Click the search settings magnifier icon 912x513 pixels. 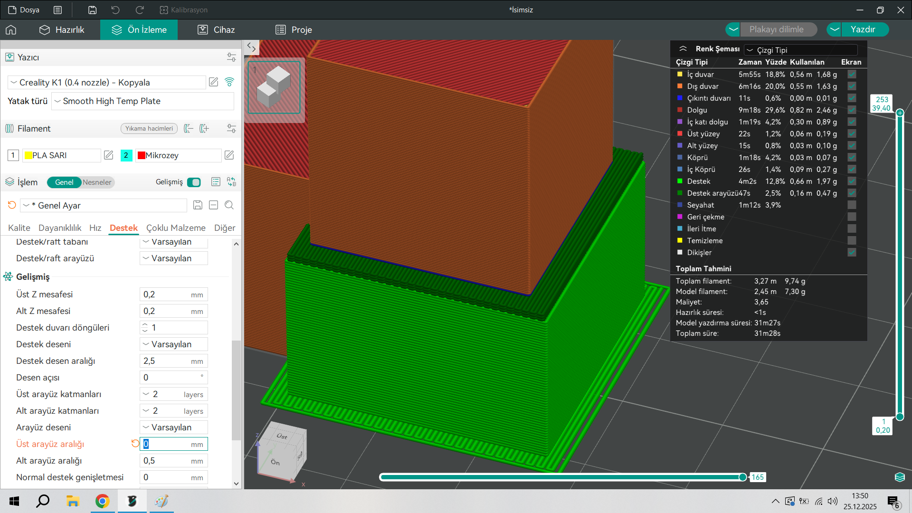click(229, 205)
